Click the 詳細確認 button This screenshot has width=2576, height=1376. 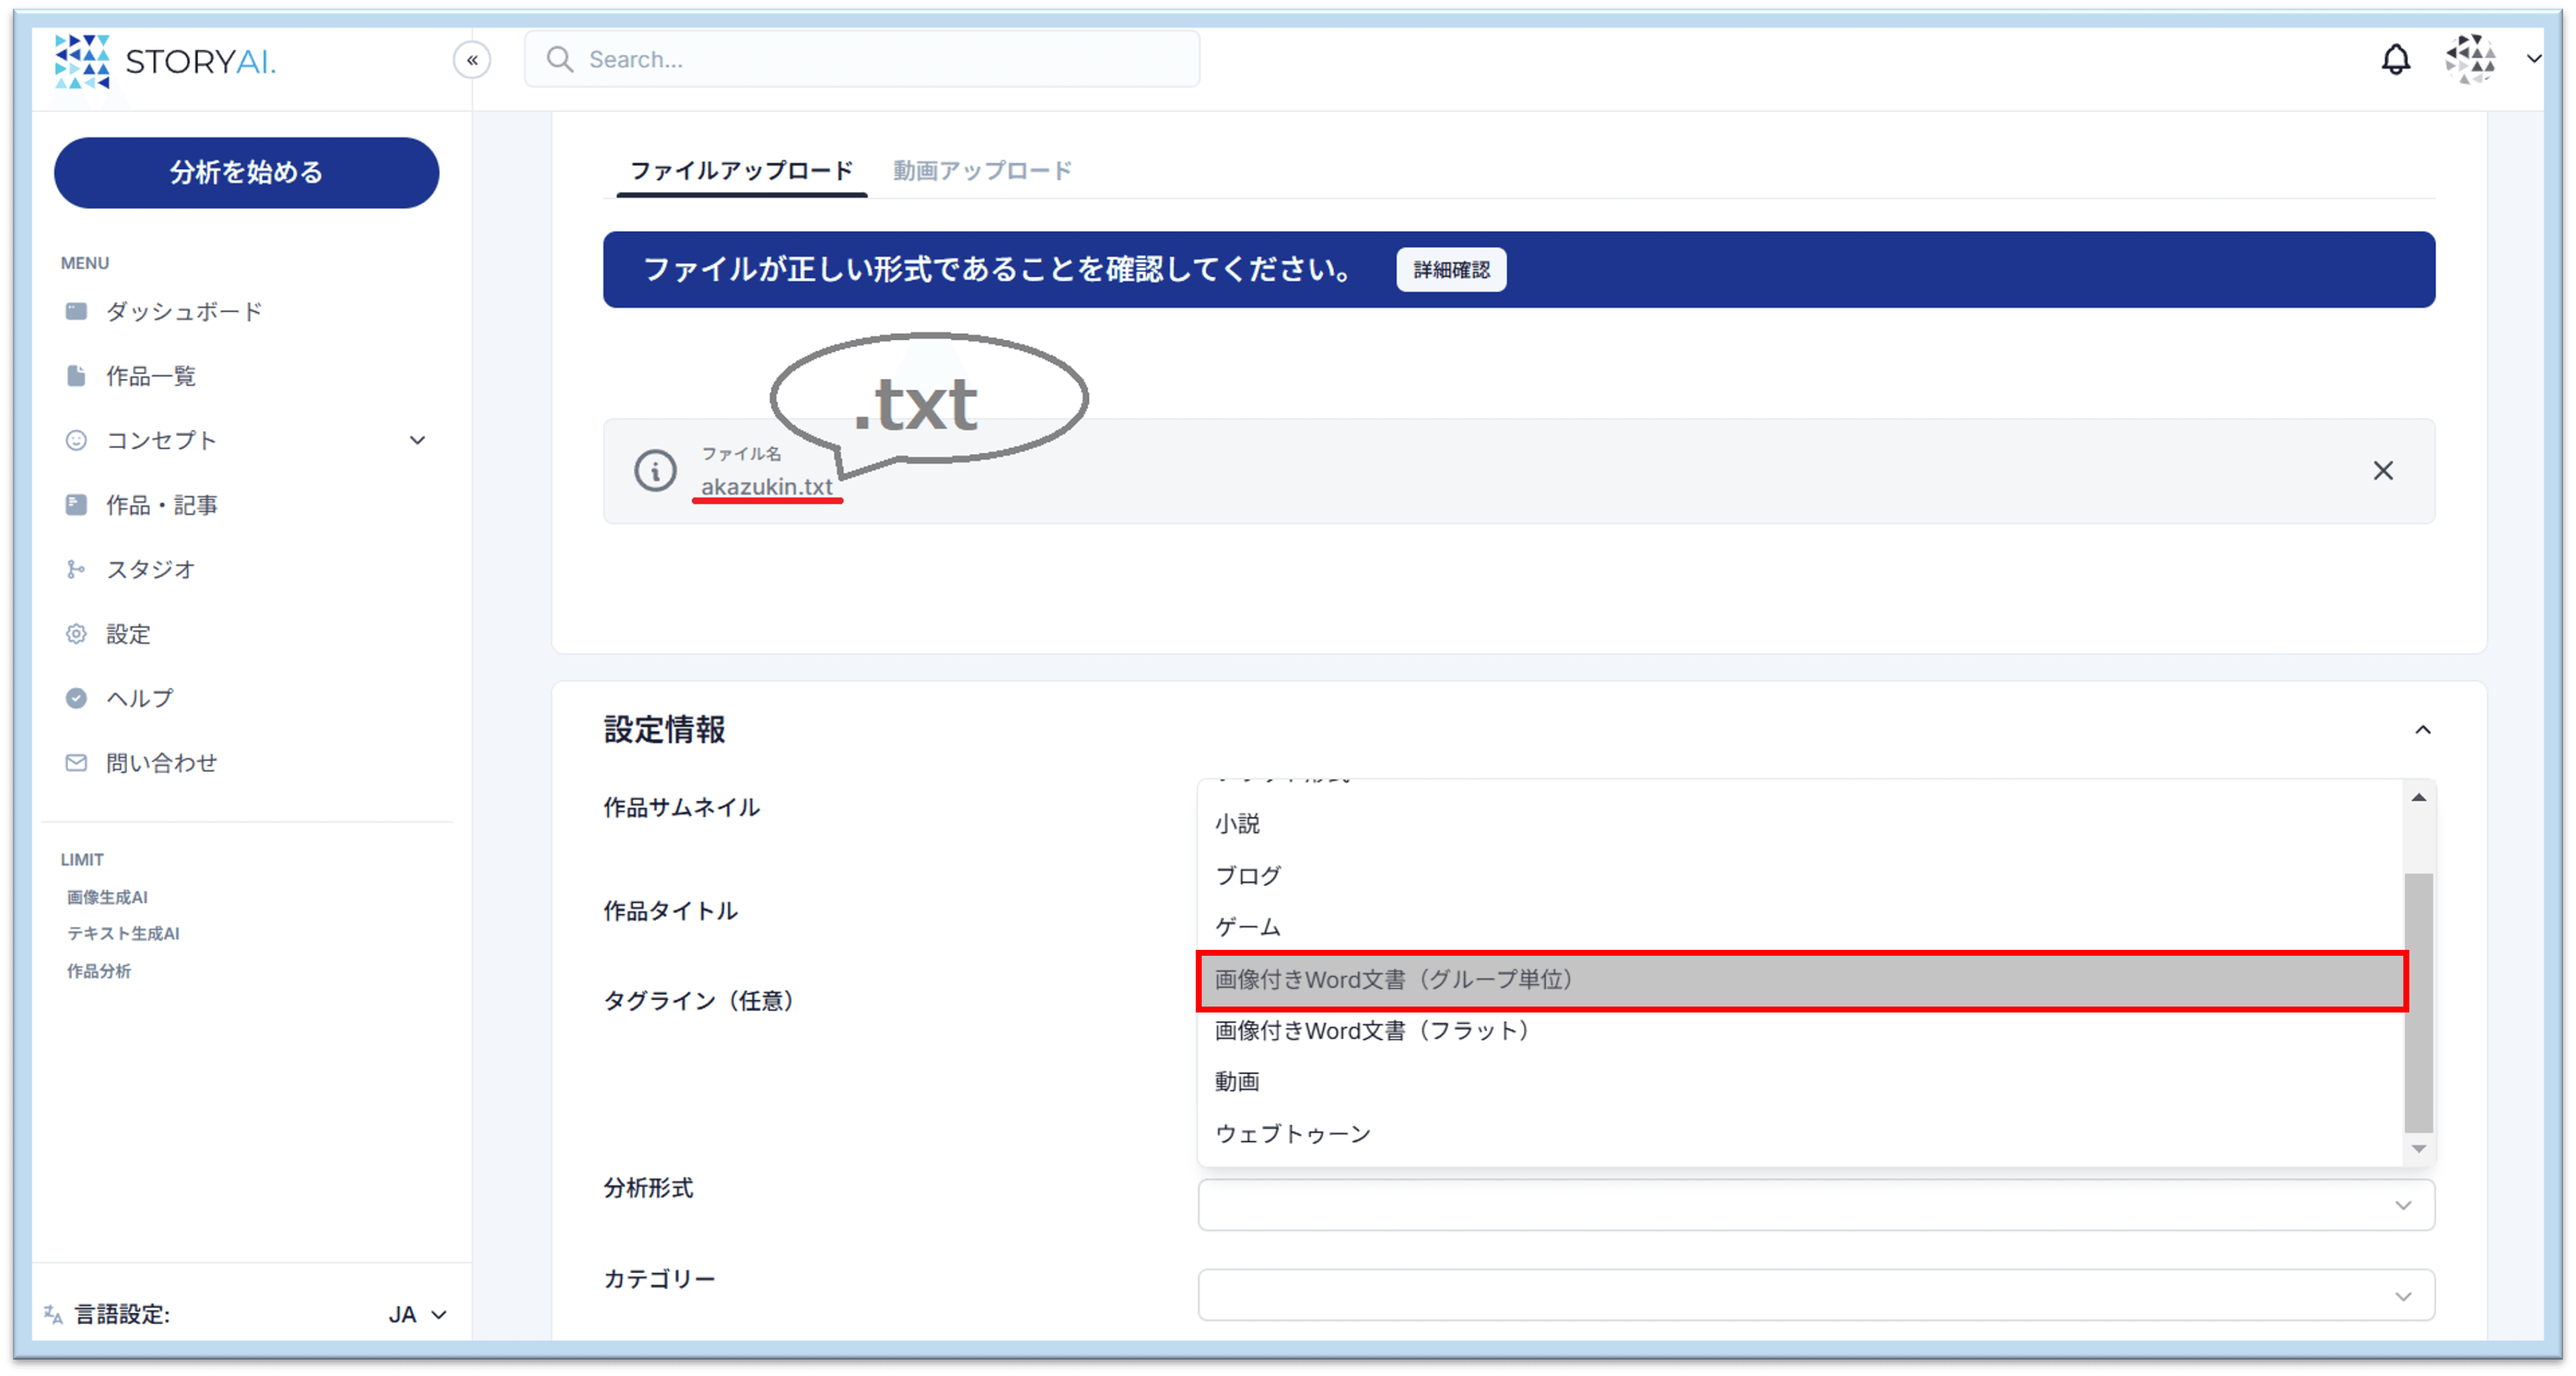tap(1451, 270)
